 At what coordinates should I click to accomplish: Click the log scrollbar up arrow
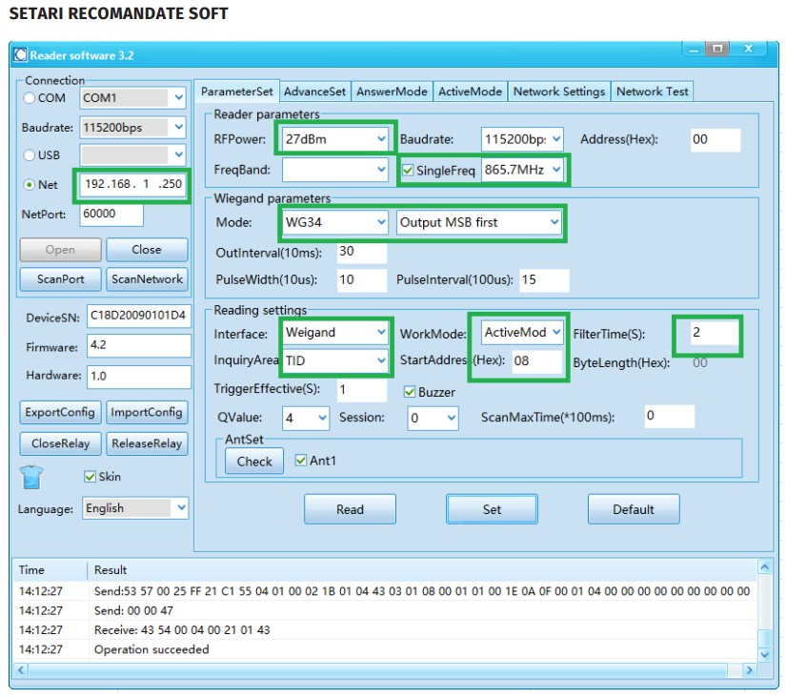tap(764, 567)
